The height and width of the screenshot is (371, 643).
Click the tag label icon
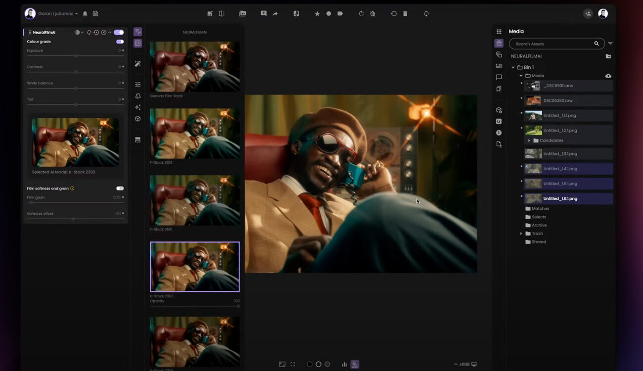coord(340,14)
